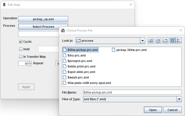Toggle the In Transfer Map checkbox
The image size is (185, 116).
21,57
